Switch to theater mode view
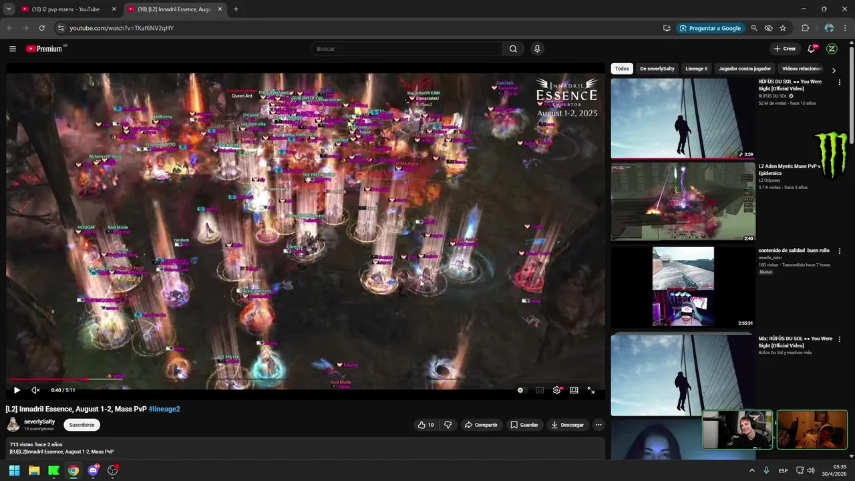 [574, 390]
